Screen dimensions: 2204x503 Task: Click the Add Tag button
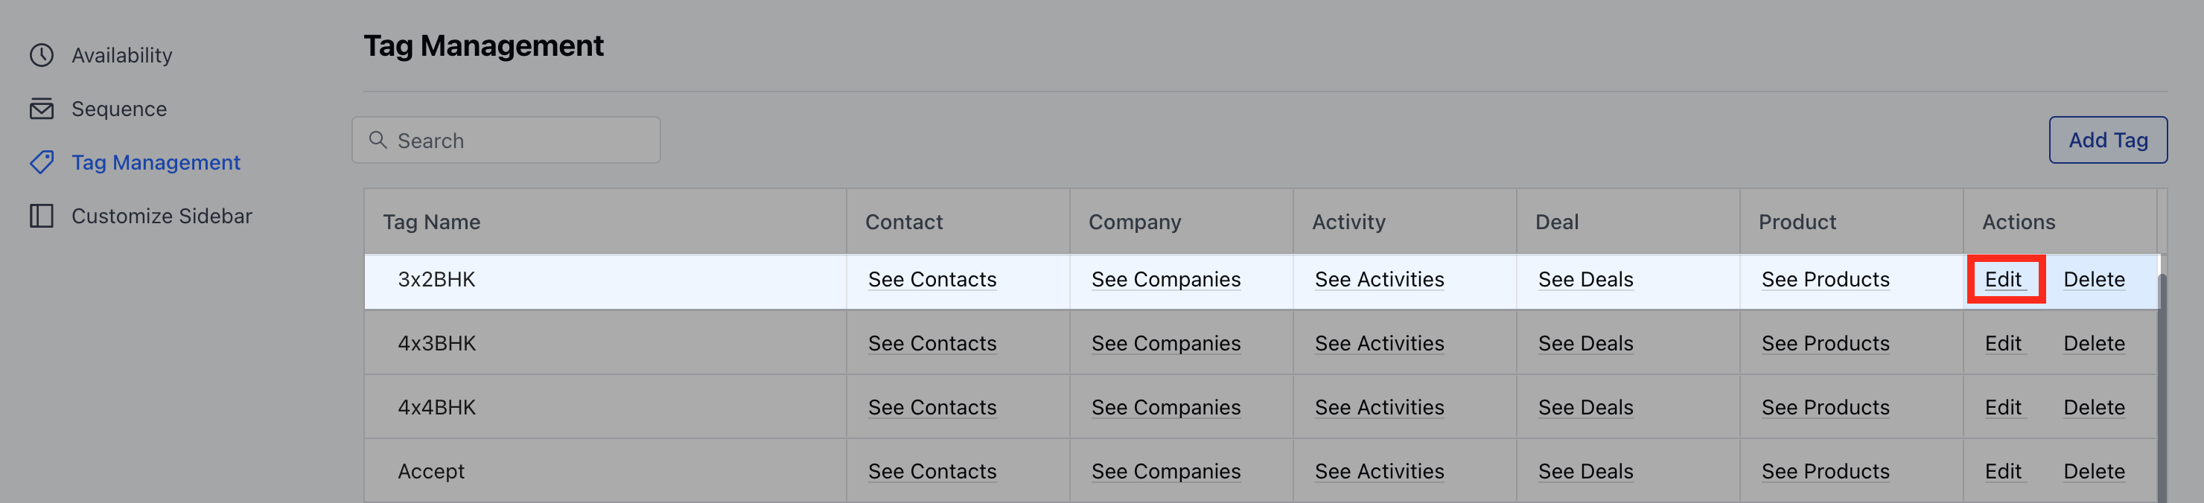[2107, 139]
